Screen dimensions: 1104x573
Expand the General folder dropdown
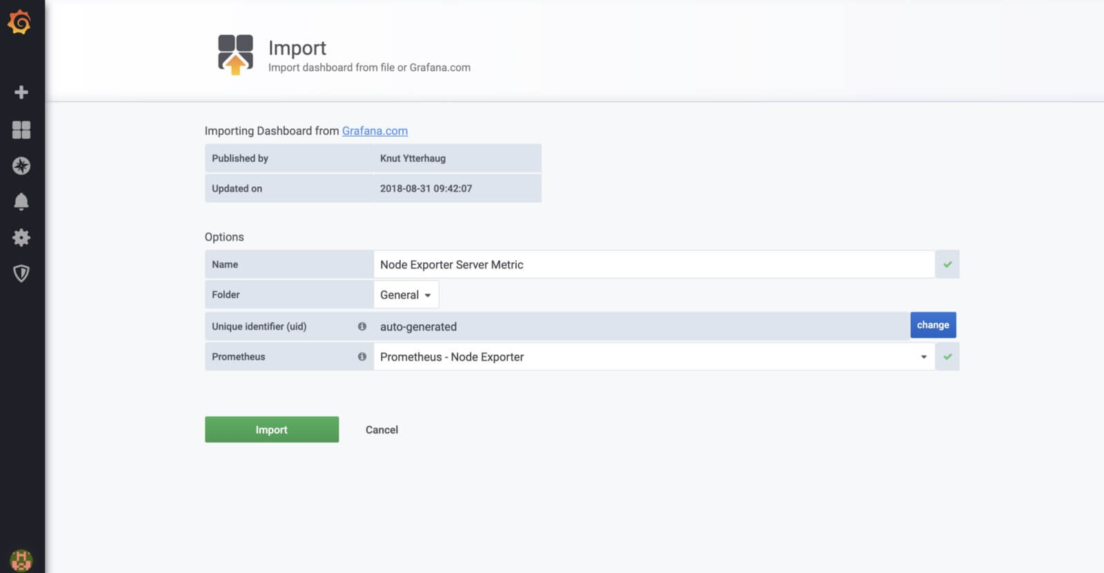(x=406, y=295)
